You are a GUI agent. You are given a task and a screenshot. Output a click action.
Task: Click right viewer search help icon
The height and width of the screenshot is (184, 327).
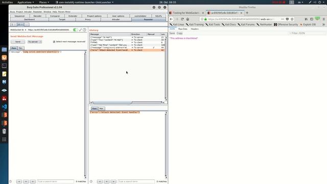tap(91, 181)
